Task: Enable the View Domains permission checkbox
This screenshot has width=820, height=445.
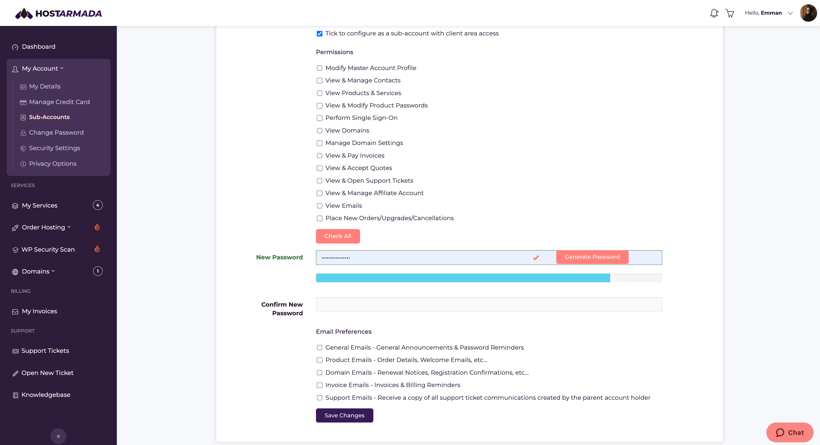Action: tap(319, 131)
